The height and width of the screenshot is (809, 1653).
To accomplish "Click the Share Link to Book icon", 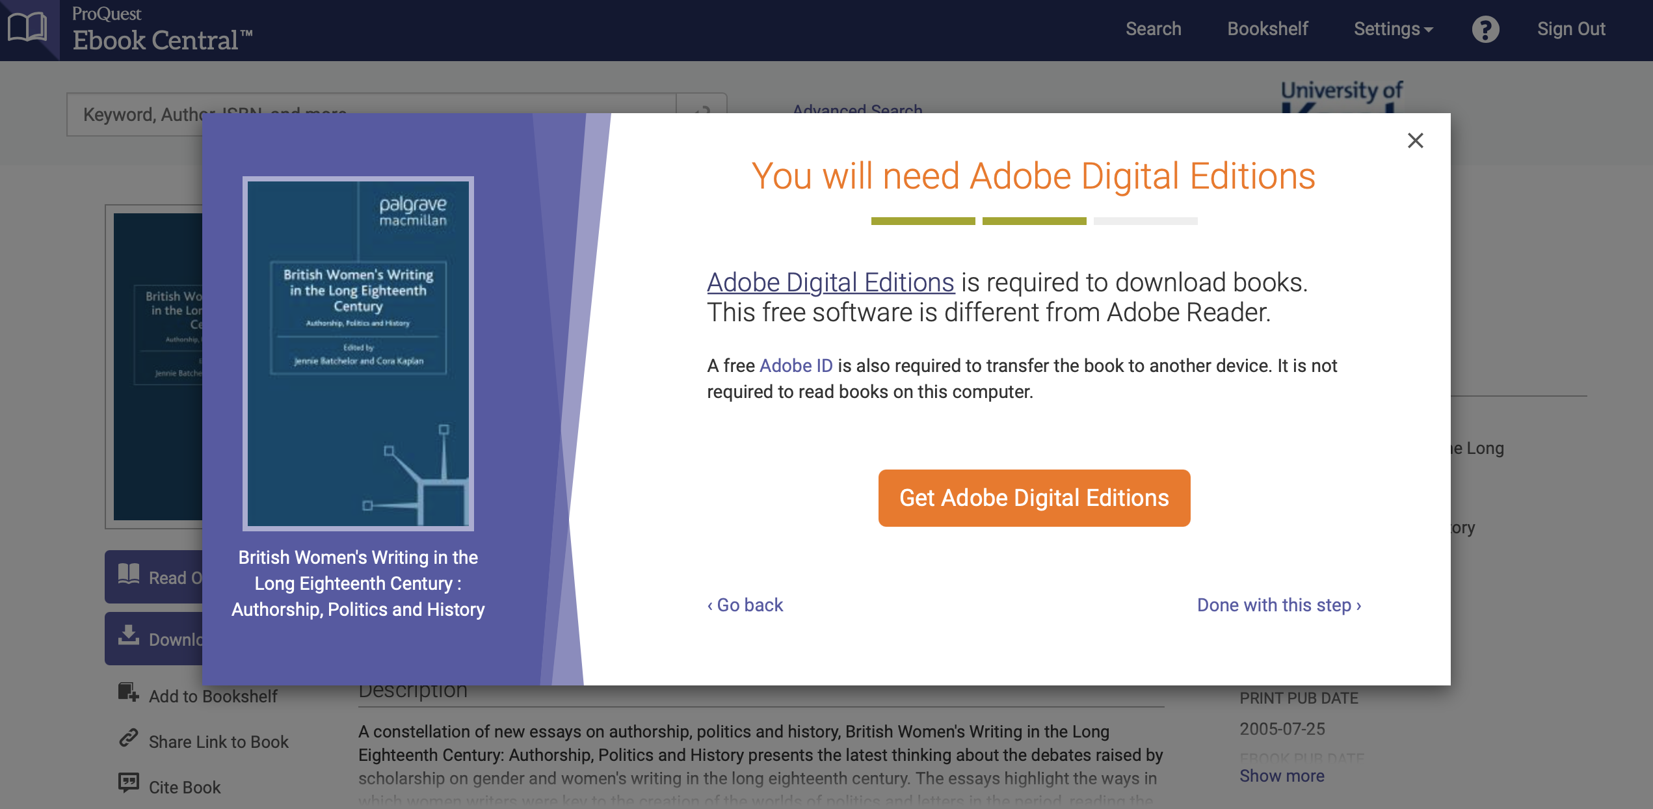I will pyautogui.click(x=128, y=739).
